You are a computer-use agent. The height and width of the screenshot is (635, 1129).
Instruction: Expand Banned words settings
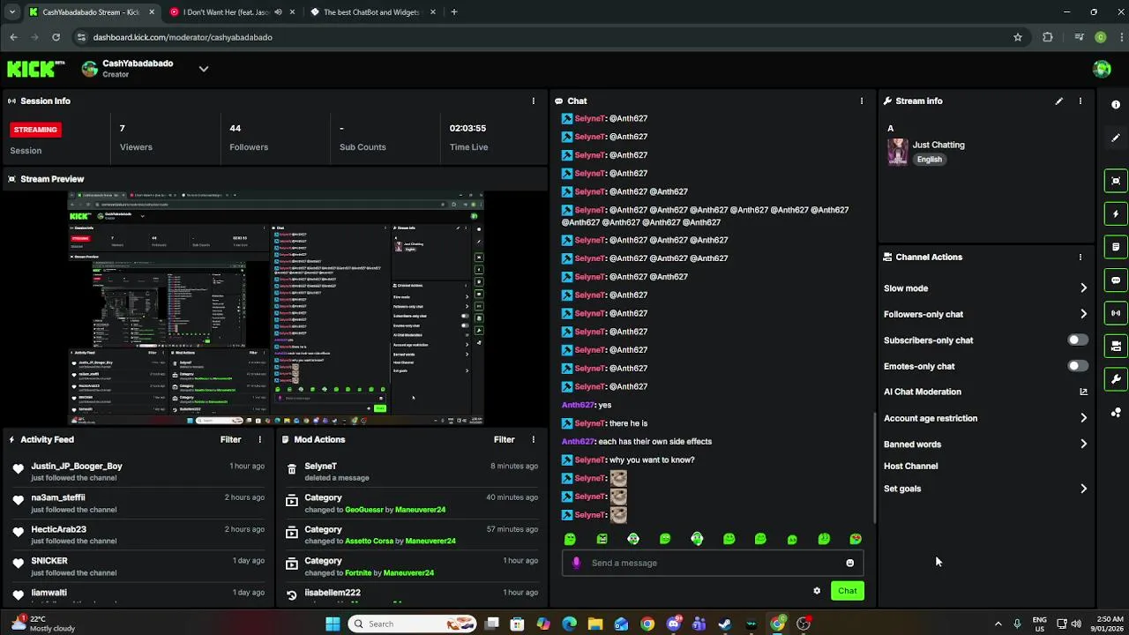coord(1083,444)
